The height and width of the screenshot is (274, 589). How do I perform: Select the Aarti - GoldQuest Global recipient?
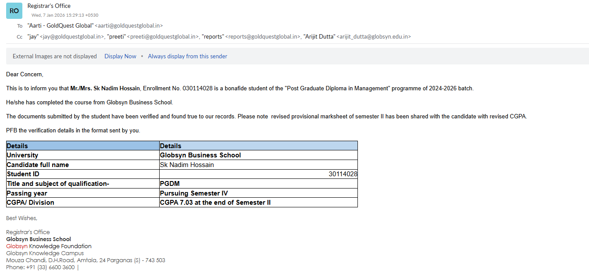tap(95, 26)
